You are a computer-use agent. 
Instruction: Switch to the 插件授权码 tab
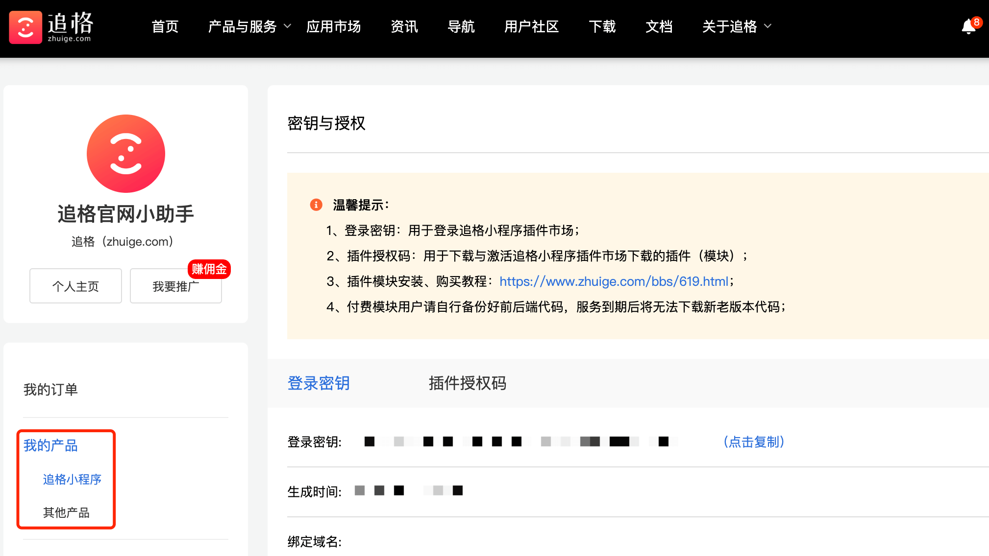(468, 383)
